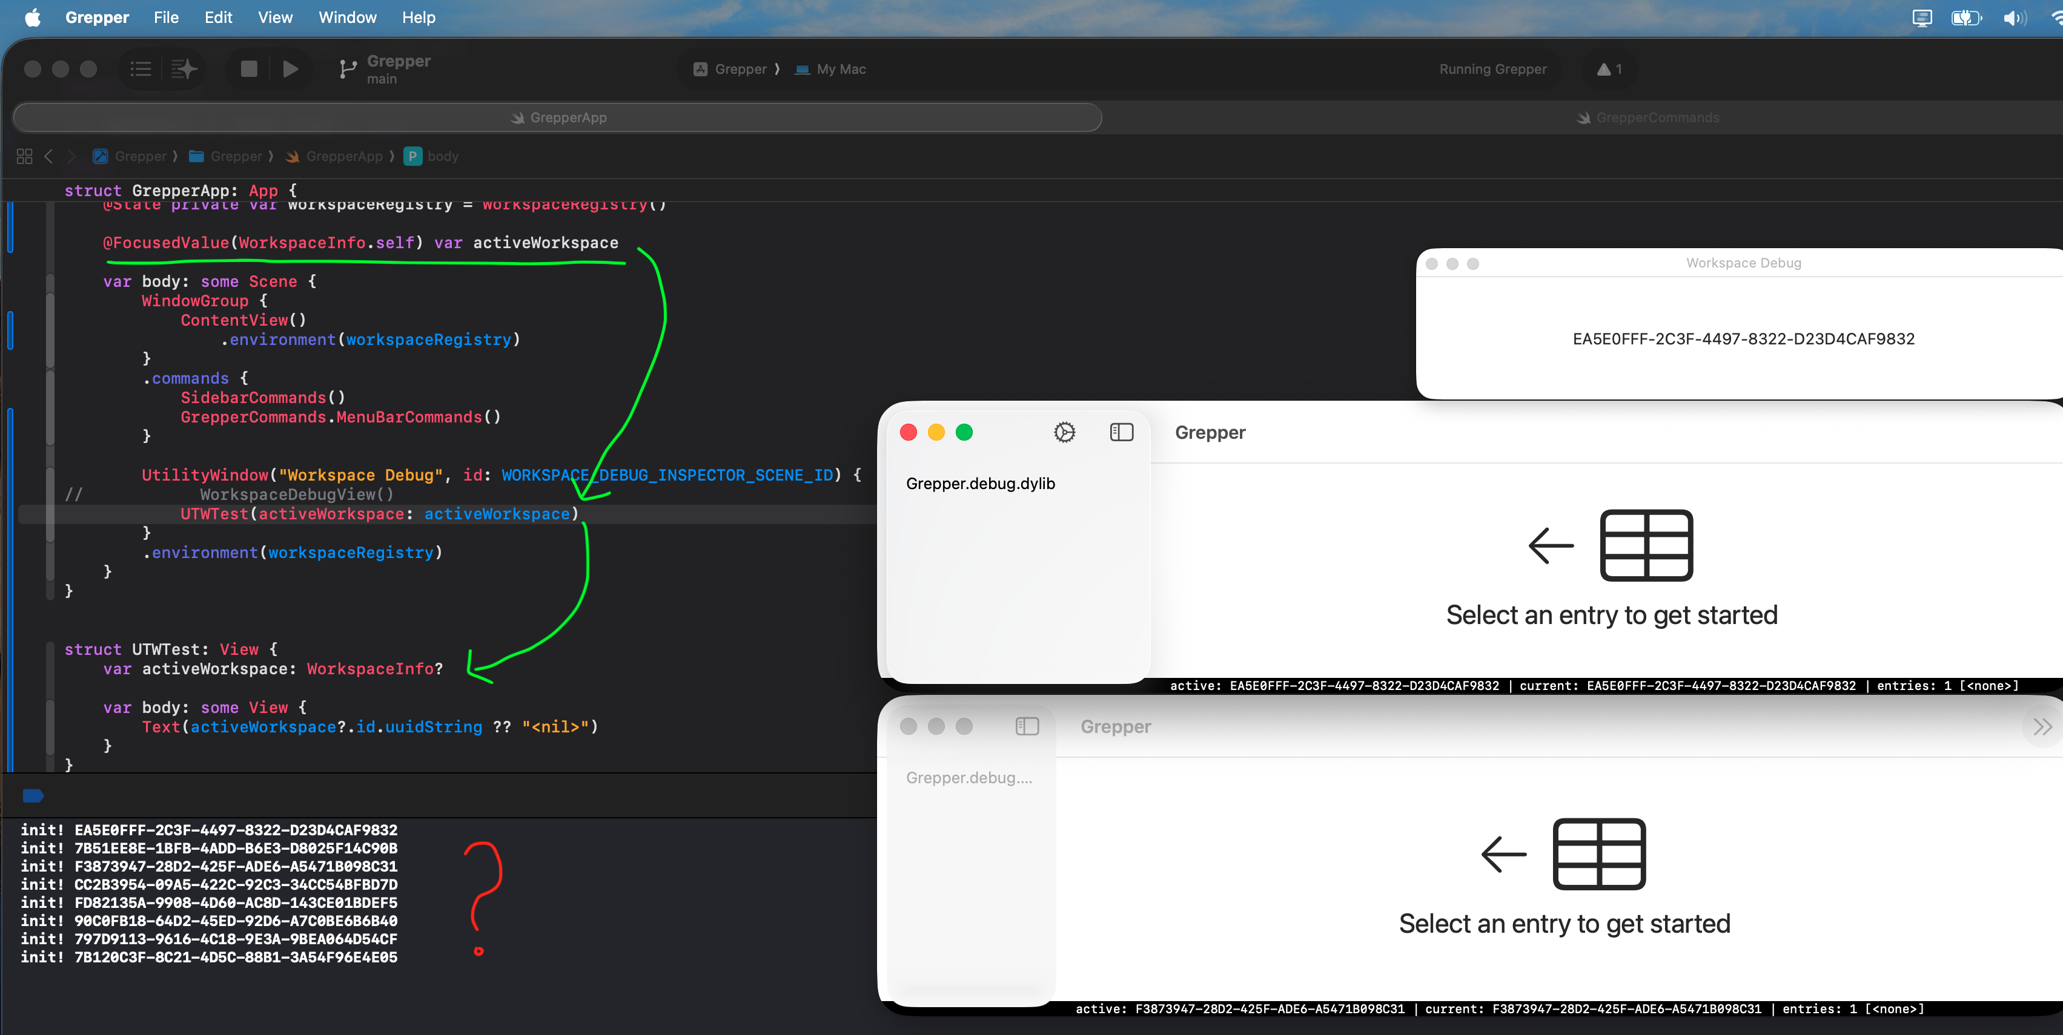Click the first init! log line EA5E0FFF

209,829
